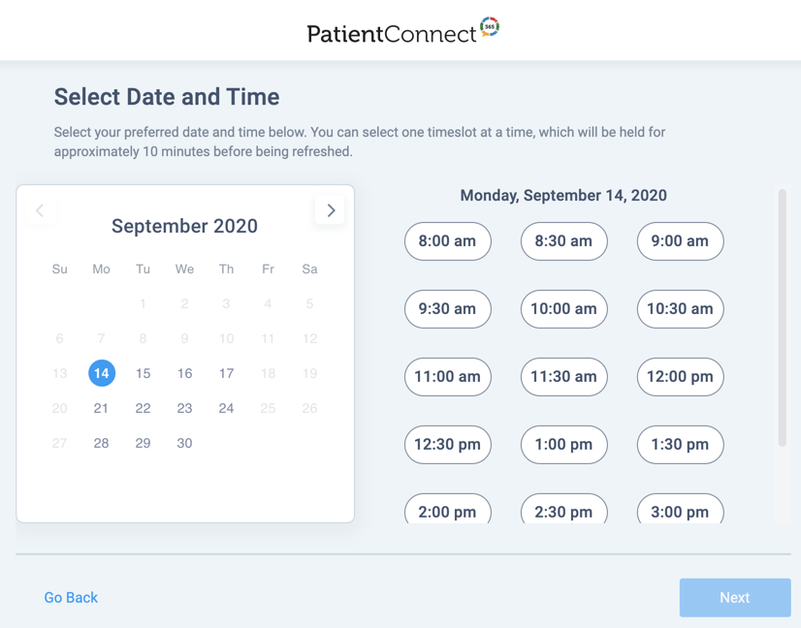Pick the 1:00 pm timeslot
Screen dimensions: 801x628
point(564,444)
